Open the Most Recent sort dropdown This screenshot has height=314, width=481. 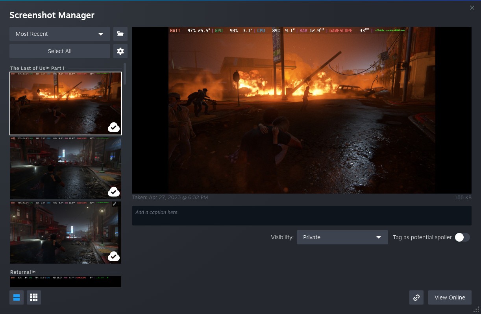(x=60, y=34)
